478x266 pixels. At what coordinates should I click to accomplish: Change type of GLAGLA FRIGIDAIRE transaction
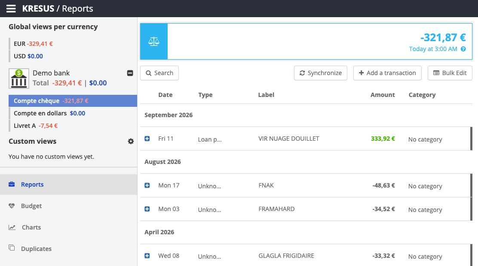210,256
